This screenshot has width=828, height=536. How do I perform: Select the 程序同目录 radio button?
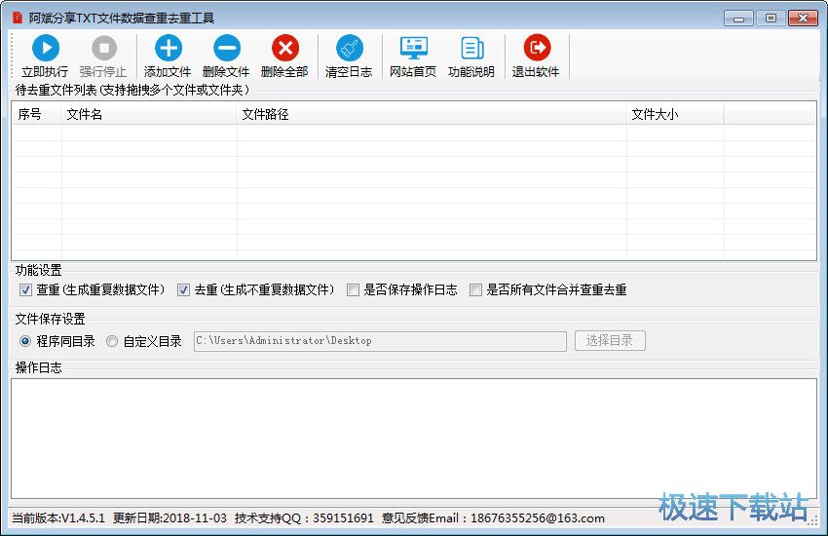point(25,341)
